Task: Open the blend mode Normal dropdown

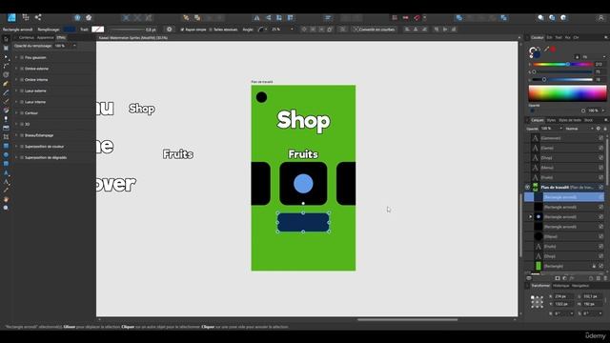Action: (579, 129)
